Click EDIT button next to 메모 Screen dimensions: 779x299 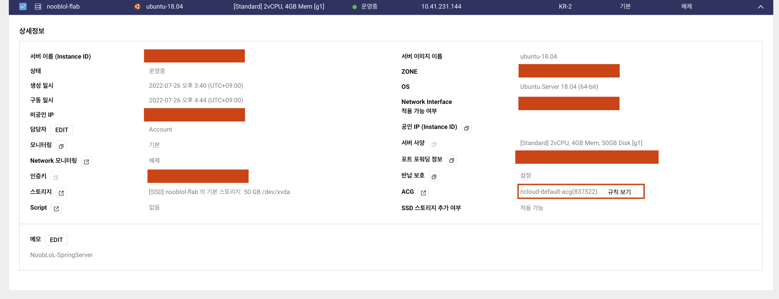tap(56, 240)
